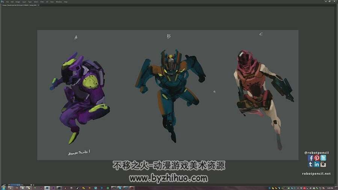This screenshot has height=190, width=338.
Task: Click the handwritten letter B label
Action: (169, 36)
